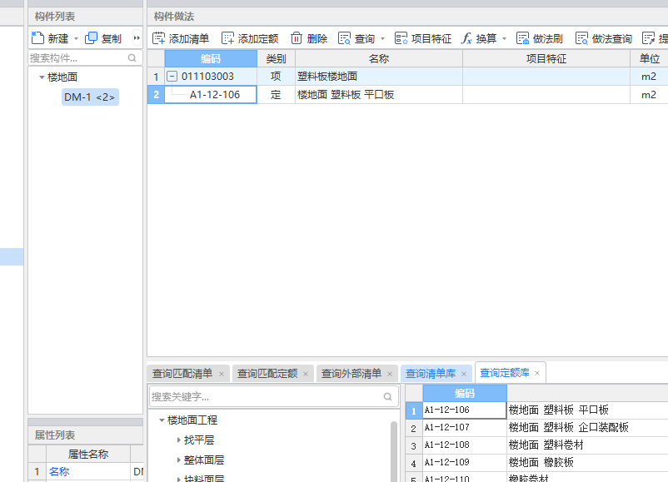Switch to the 查询匹配定额 tab
Screen dimensions: 668x482
267,374
